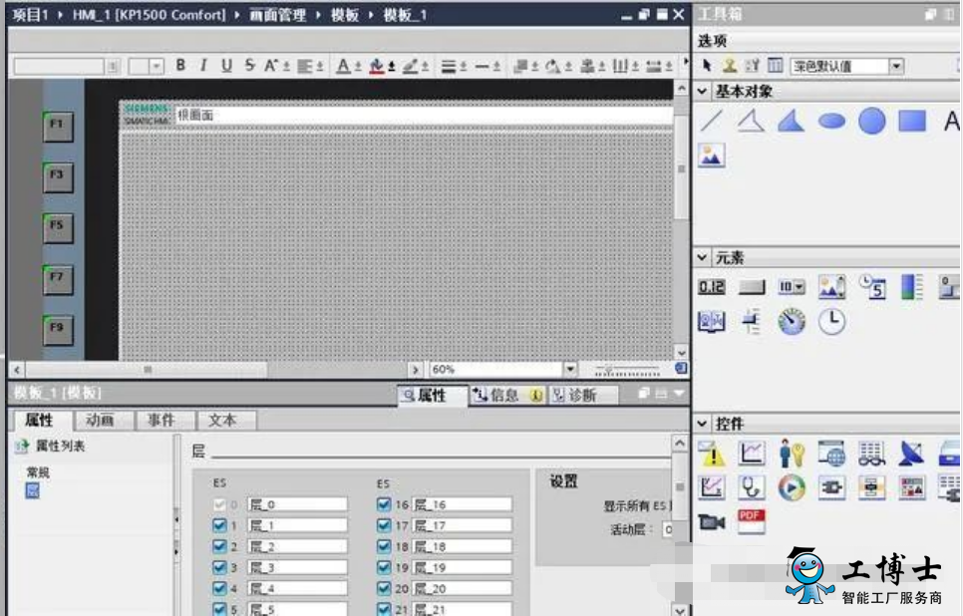Select the User view control

tap(792, 454)
